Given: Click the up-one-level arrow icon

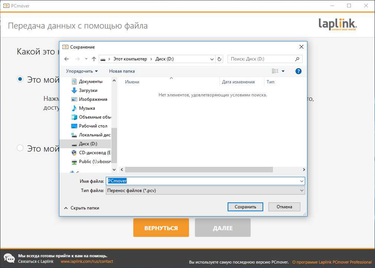Looking at the screenshot, I should [94, 59].
